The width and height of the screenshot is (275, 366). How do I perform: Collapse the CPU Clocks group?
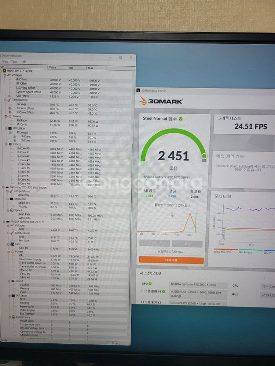tap(6, 144)
